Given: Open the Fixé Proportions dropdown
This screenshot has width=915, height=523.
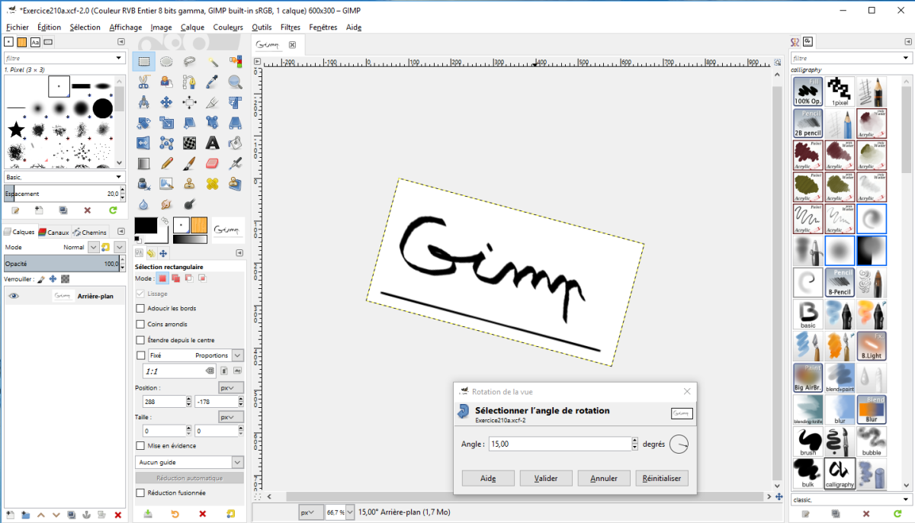Looking at the screenshot, I should pos(196,355).
